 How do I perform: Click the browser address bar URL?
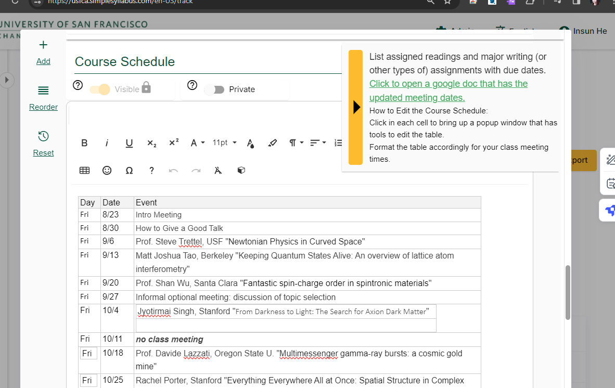[120, 2]
